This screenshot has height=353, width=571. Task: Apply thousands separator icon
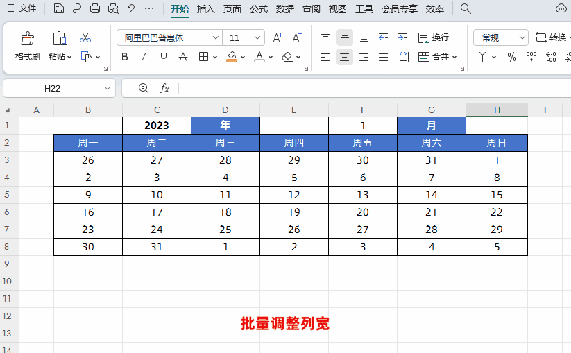click(531, 57)
